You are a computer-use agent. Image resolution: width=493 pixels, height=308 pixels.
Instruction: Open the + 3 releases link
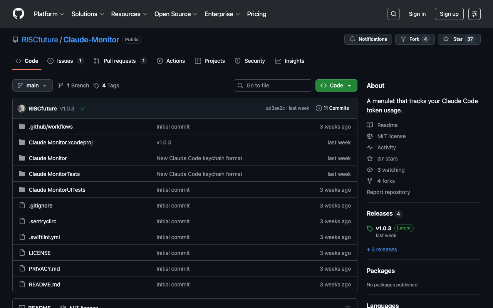tap(382, 249)
